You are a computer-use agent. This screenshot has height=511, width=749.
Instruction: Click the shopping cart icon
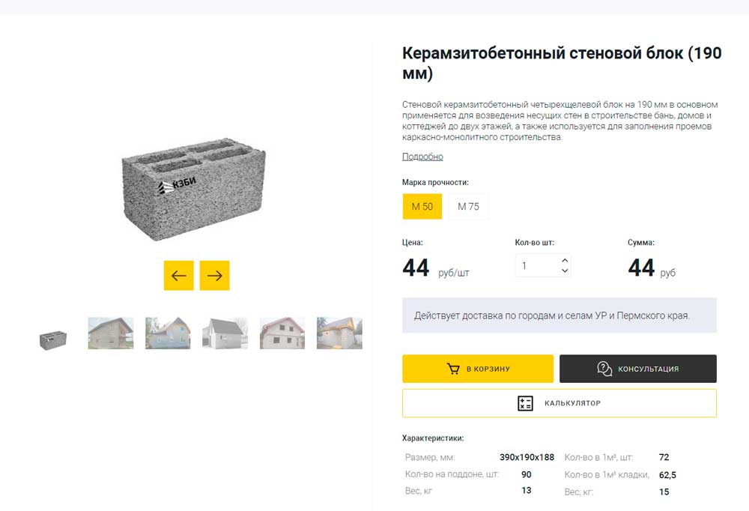(x=453, y=369)
